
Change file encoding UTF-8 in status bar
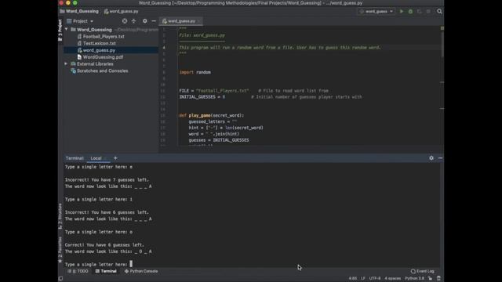point(375,279)
